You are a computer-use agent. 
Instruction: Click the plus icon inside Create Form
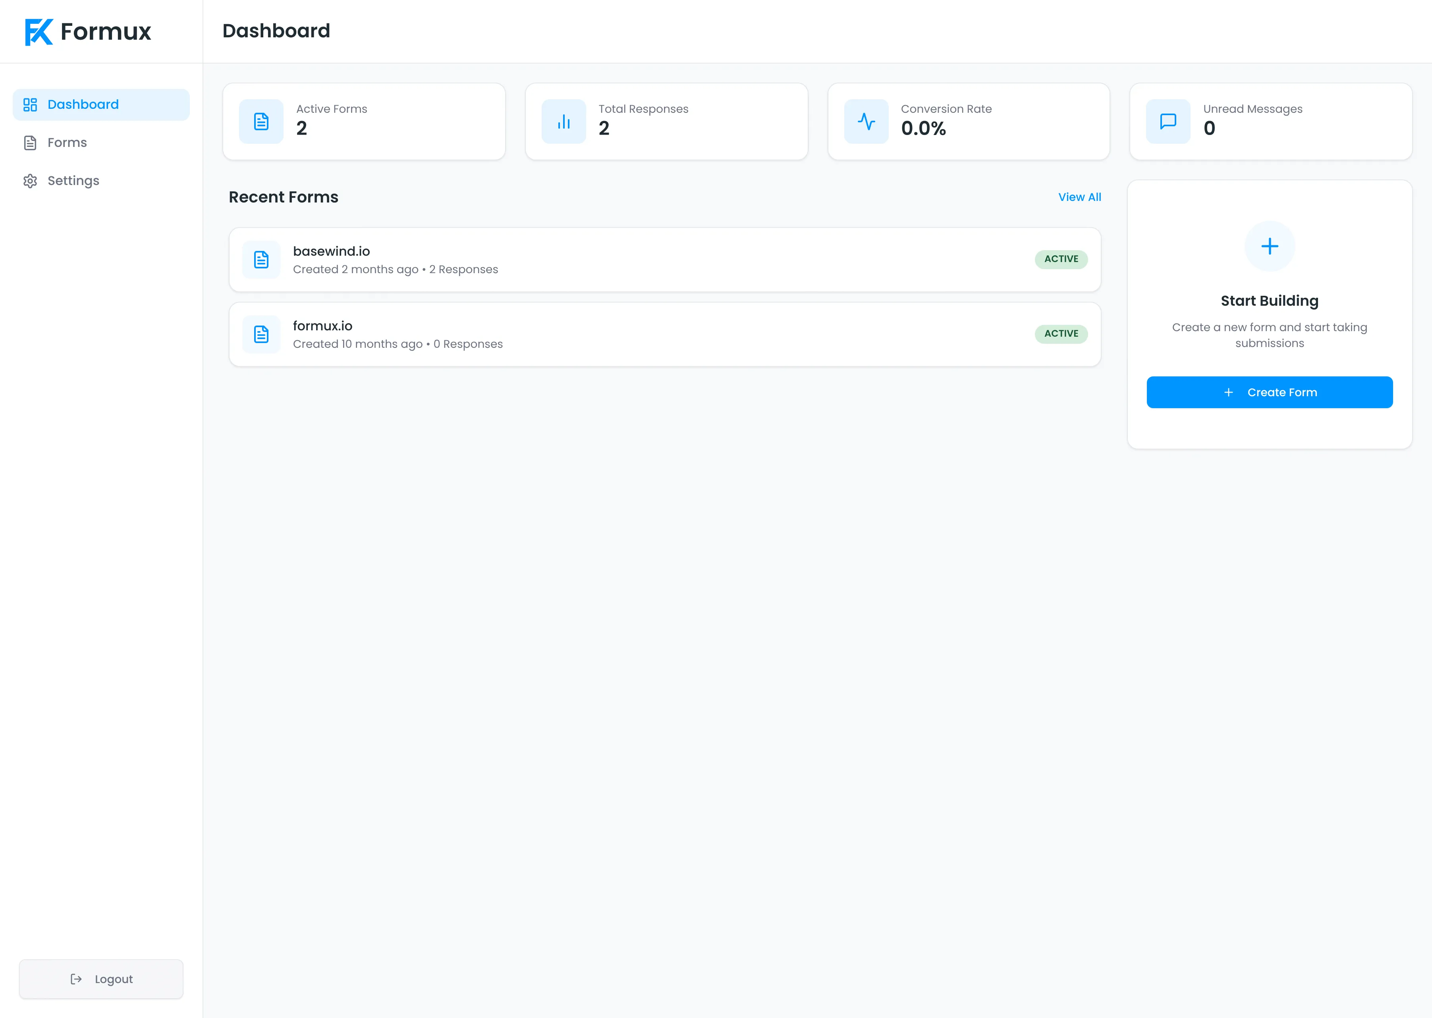(1228, 392)
